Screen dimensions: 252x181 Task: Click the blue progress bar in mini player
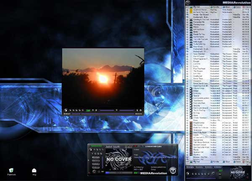119,173
